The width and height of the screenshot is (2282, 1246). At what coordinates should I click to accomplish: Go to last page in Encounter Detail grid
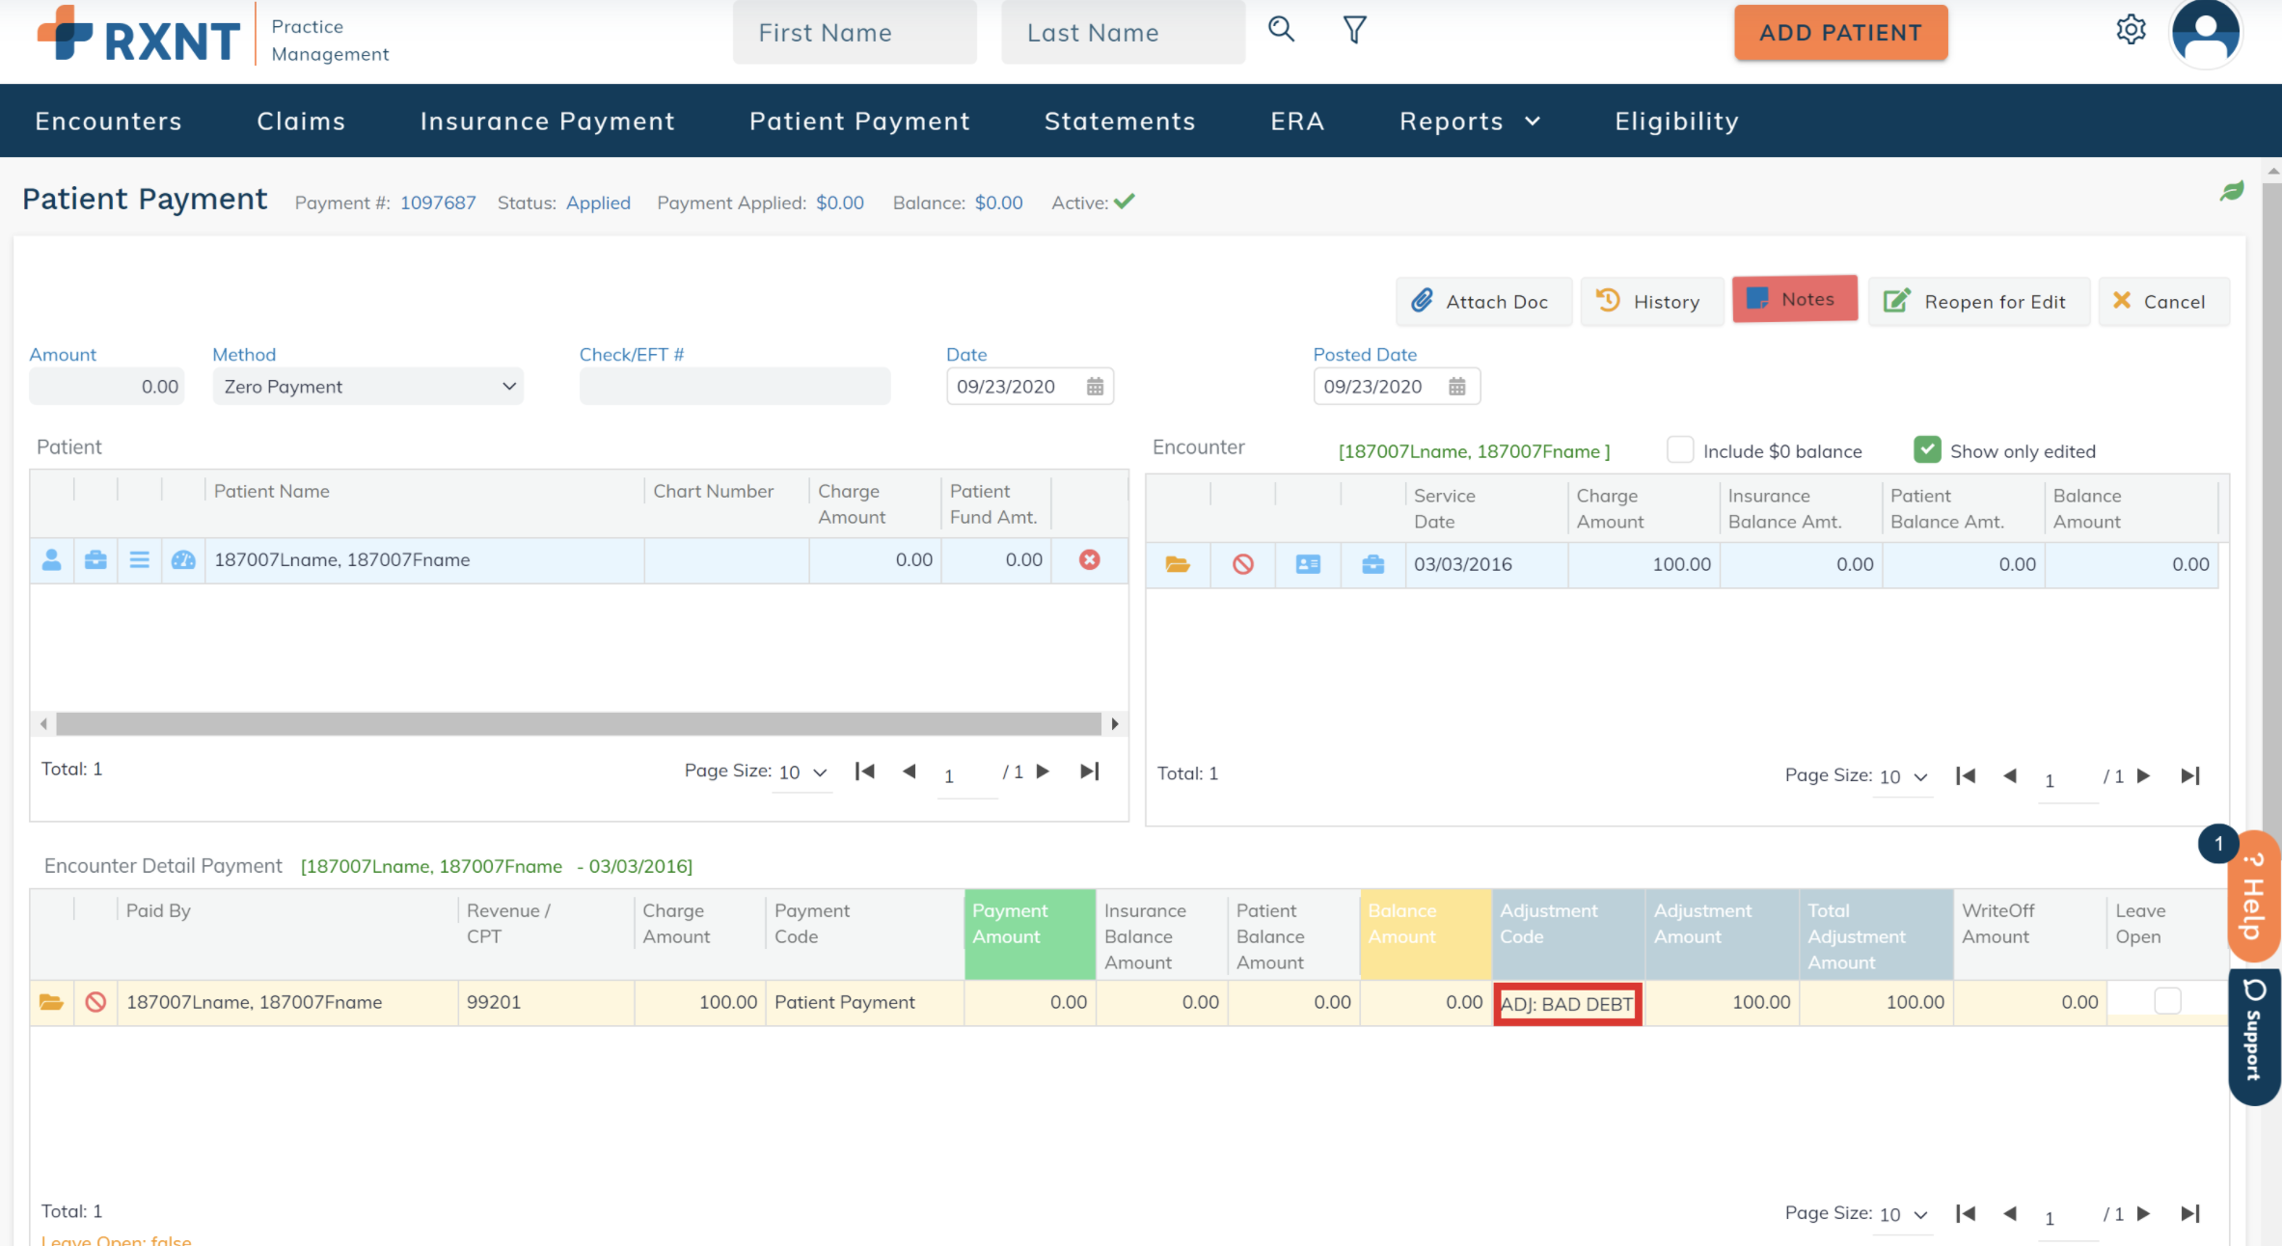[2190, 1214]
